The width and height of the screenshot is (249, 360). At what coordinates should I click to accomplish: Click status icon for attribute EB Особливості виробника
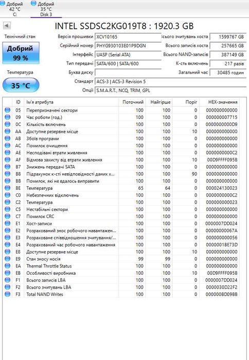coord(8,273)
